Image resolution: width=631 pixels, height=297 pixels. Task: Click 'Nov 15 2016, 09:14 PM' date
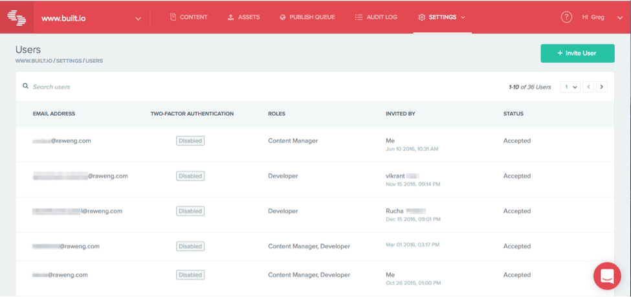pos(413,184)
